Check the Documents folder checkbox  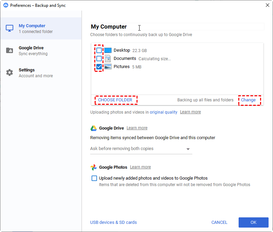[99, 59]
